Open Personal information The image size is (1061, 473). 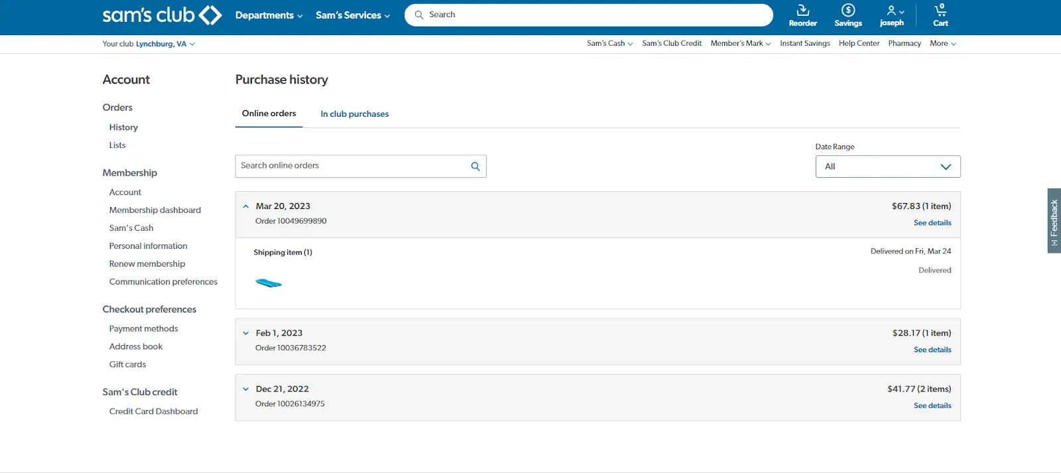coord(148,246)
